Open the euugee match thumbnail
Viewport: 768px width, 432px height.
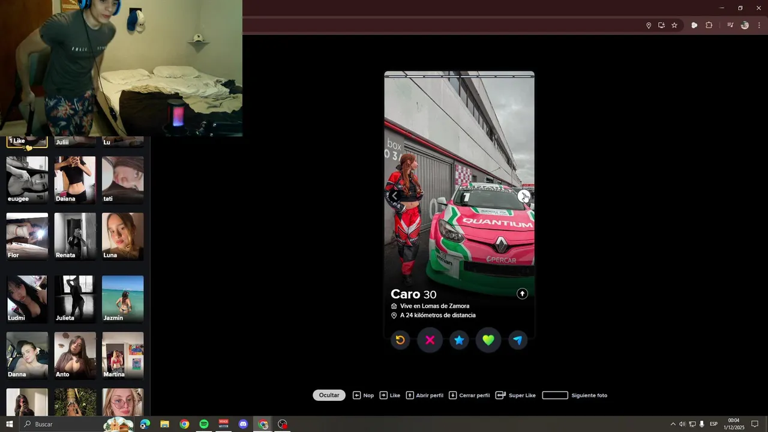[27, 180]
